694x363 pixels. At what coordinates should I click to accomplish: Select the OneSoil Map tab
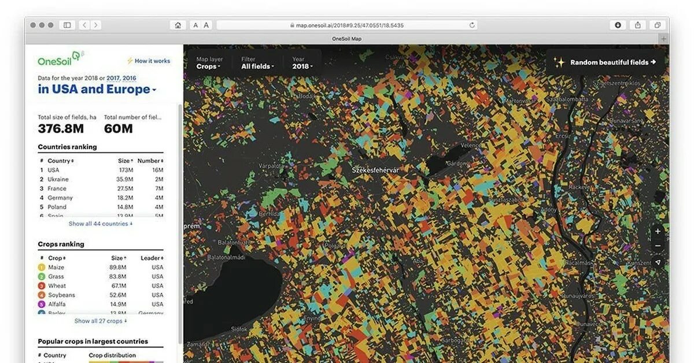click(347, 39)
